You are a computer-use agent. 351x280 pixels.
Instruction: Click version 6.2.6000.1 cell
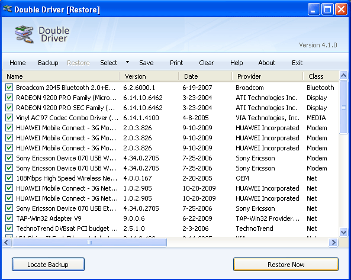(x=139, y=88)
